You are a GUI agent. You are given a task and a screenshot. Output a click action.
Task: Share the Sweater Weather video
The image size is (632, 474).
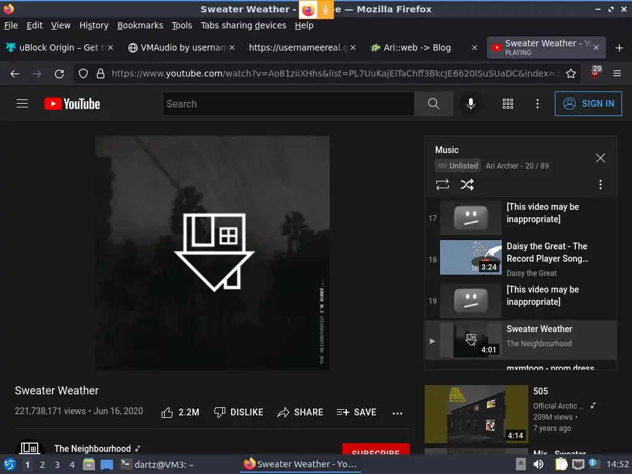(x=301, y=412)
